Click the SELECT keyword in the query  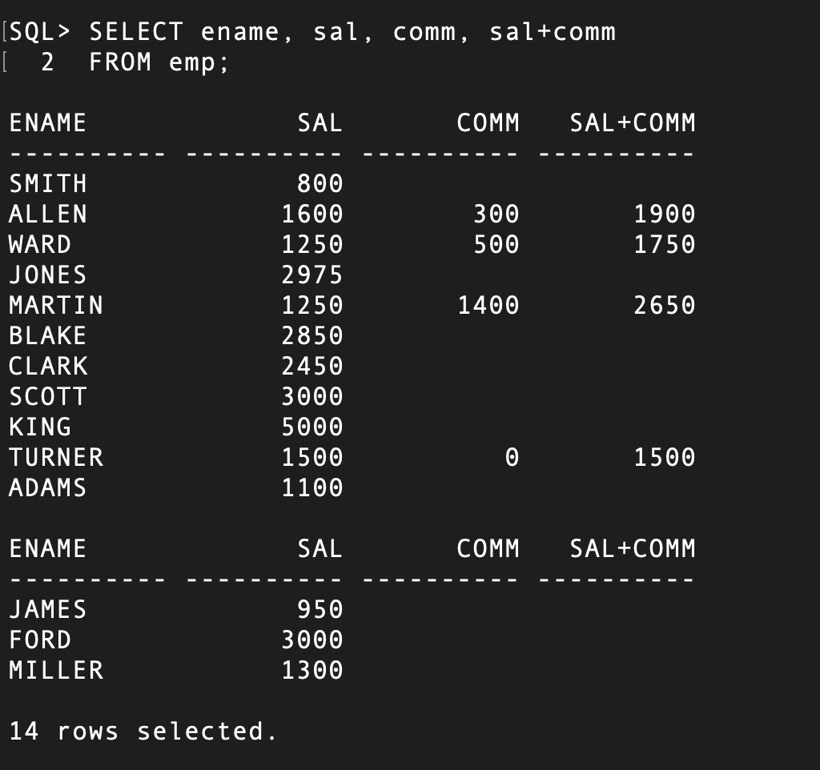click(136, 32)
